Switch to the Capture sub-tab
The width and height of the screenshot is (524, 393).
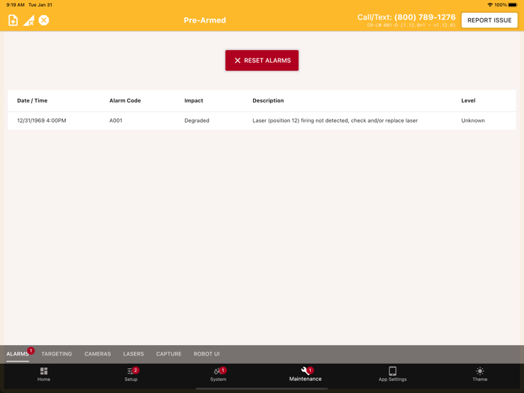(168, 354)
